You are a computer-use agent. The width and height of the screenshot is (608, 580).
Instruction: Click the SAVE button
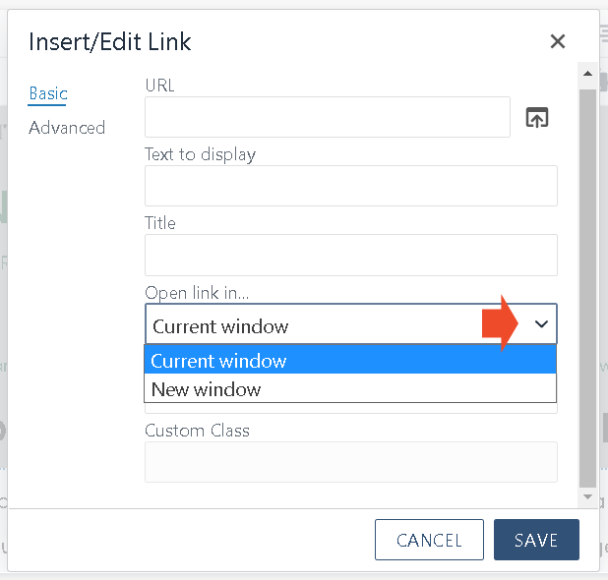(536, 540)
